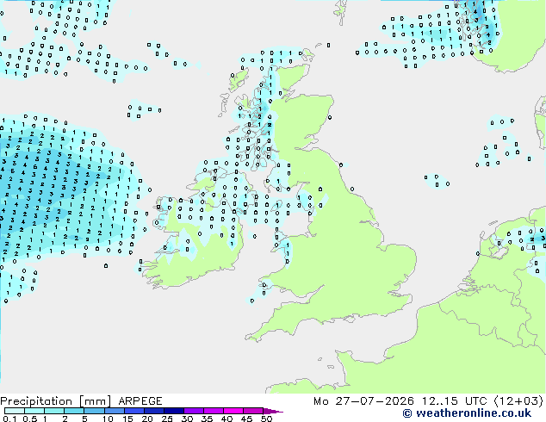The width and height of the screenshot is (546, 422).
Task: Click the 'Precipitation [mm]' title text
Action: point(55,401)
